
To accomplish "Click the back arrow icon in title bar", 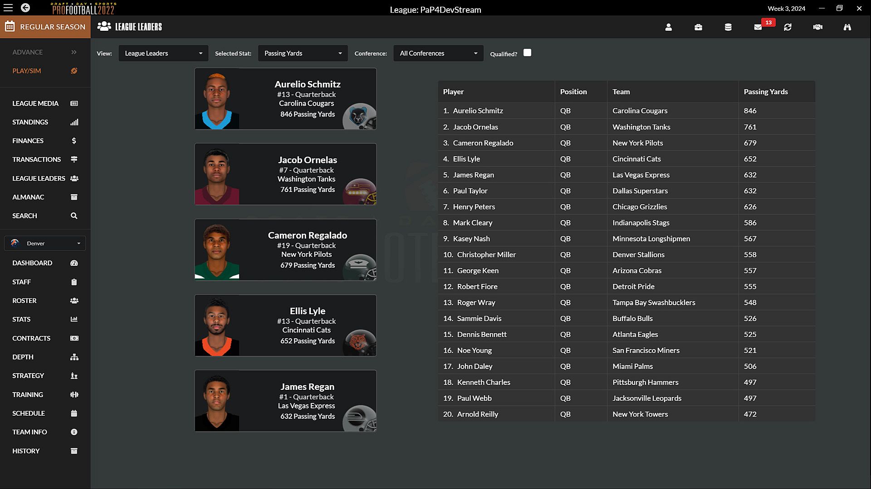I will point(25,8).
